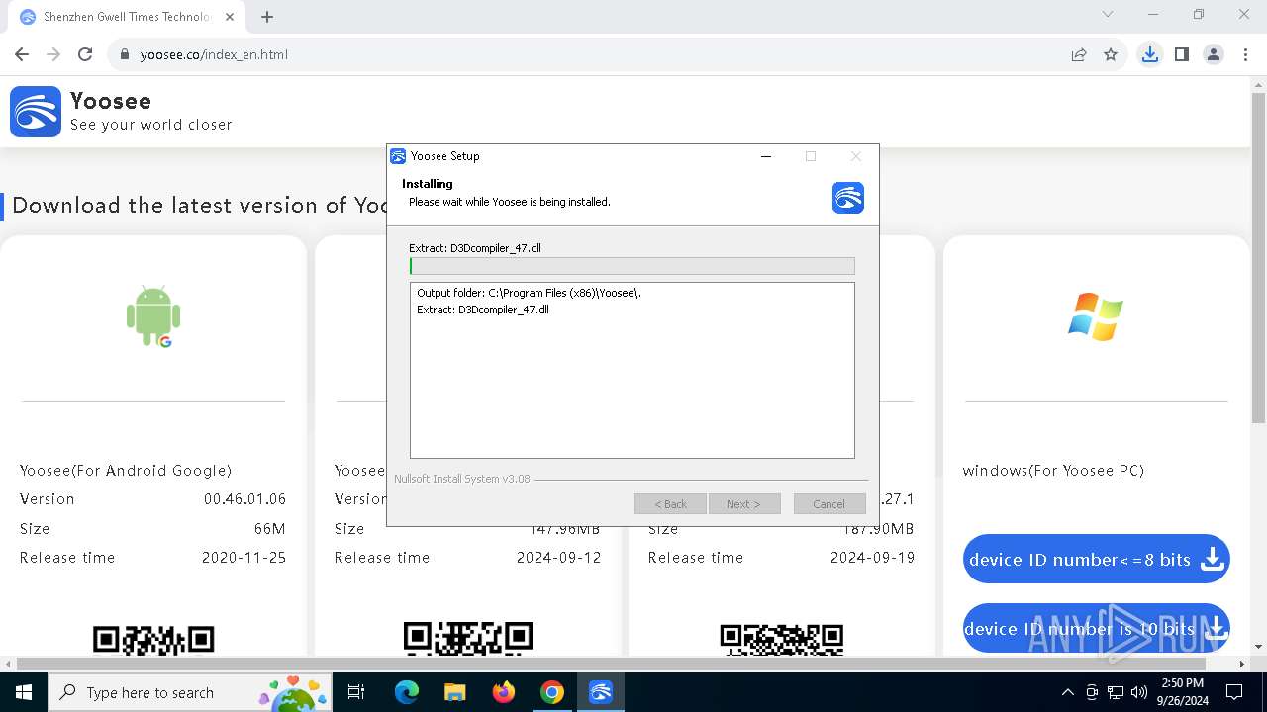Click the share page icon in address bar
Viewport: 1267px width, 712px height.
pyautogui.click(x=1079, y=54)
